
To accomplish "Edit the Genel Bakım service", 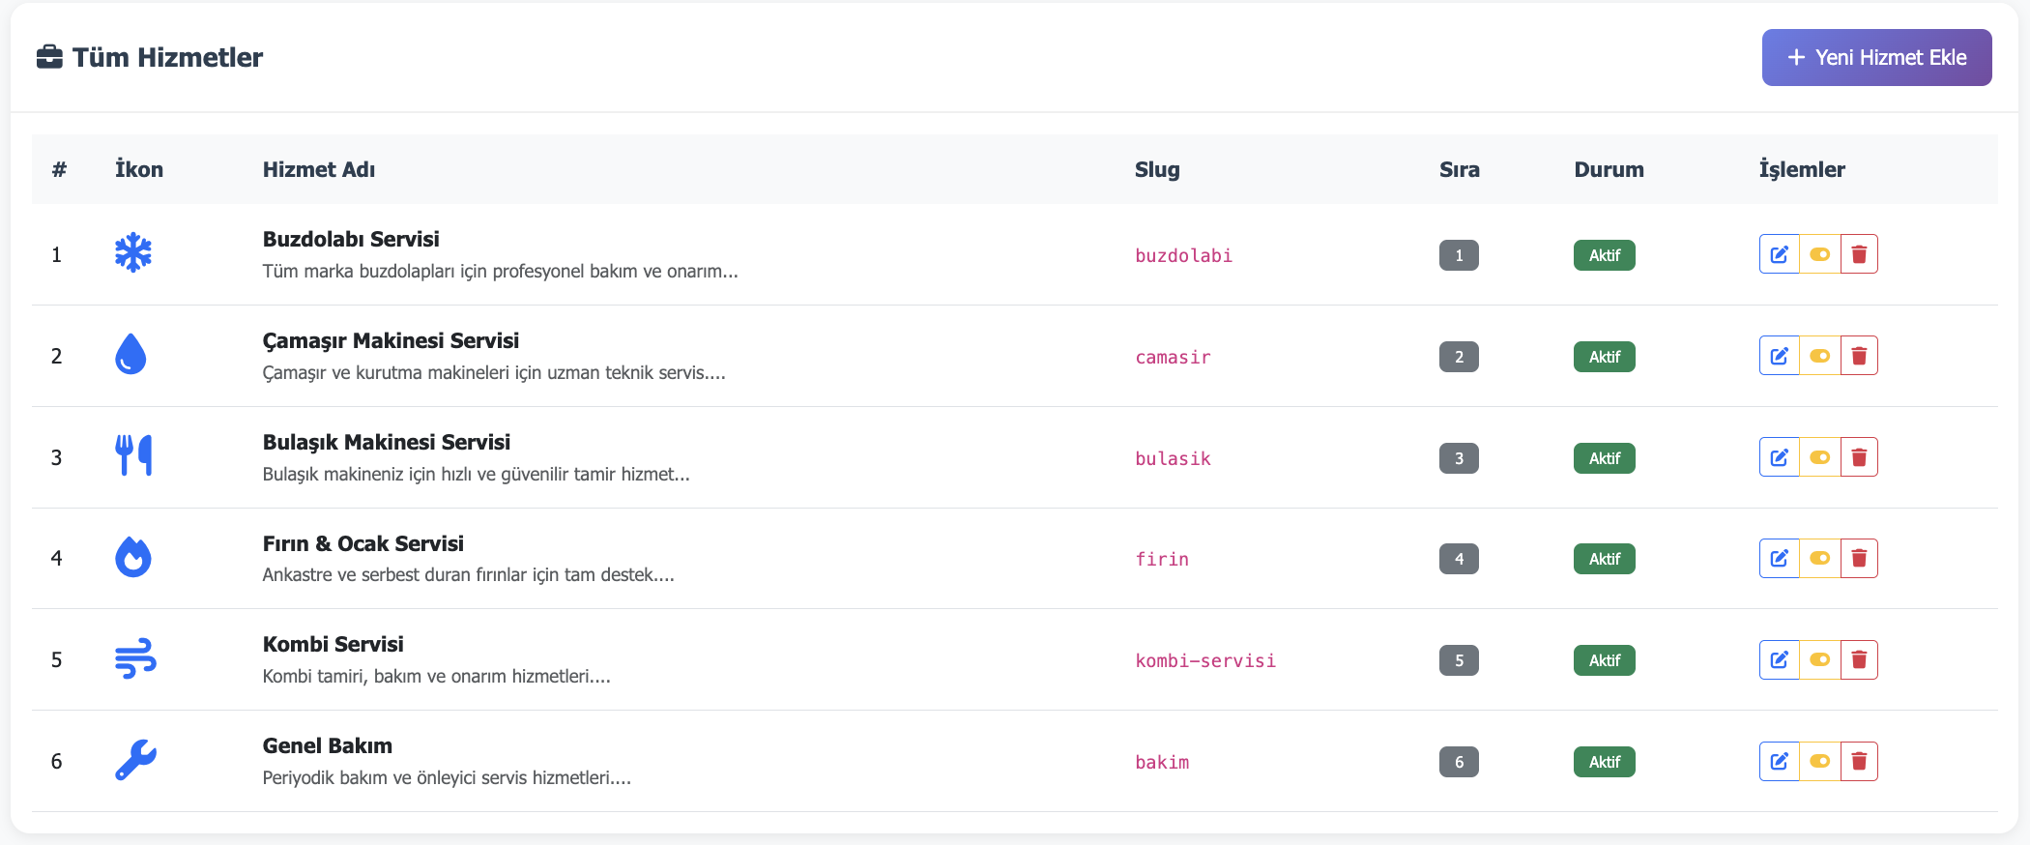I will point(1779,762).
